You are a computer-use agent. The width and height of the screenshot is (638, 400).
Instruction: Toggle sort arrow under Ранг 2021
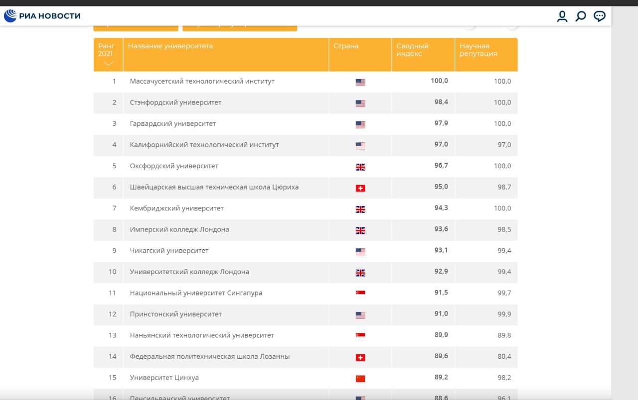tap(108, 63)
